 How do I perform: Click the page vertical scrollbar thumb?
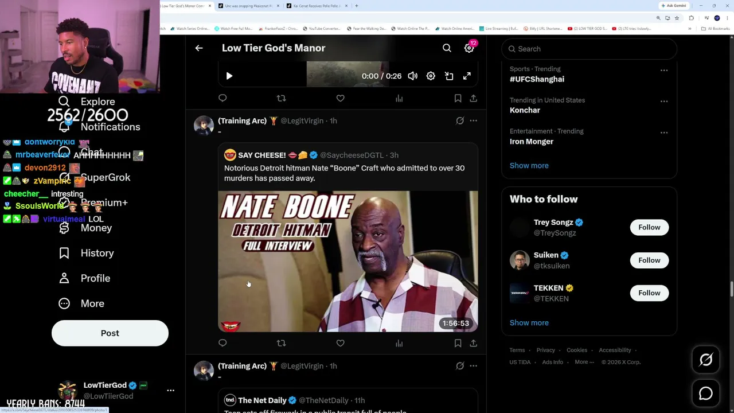[x=731, y=290]
